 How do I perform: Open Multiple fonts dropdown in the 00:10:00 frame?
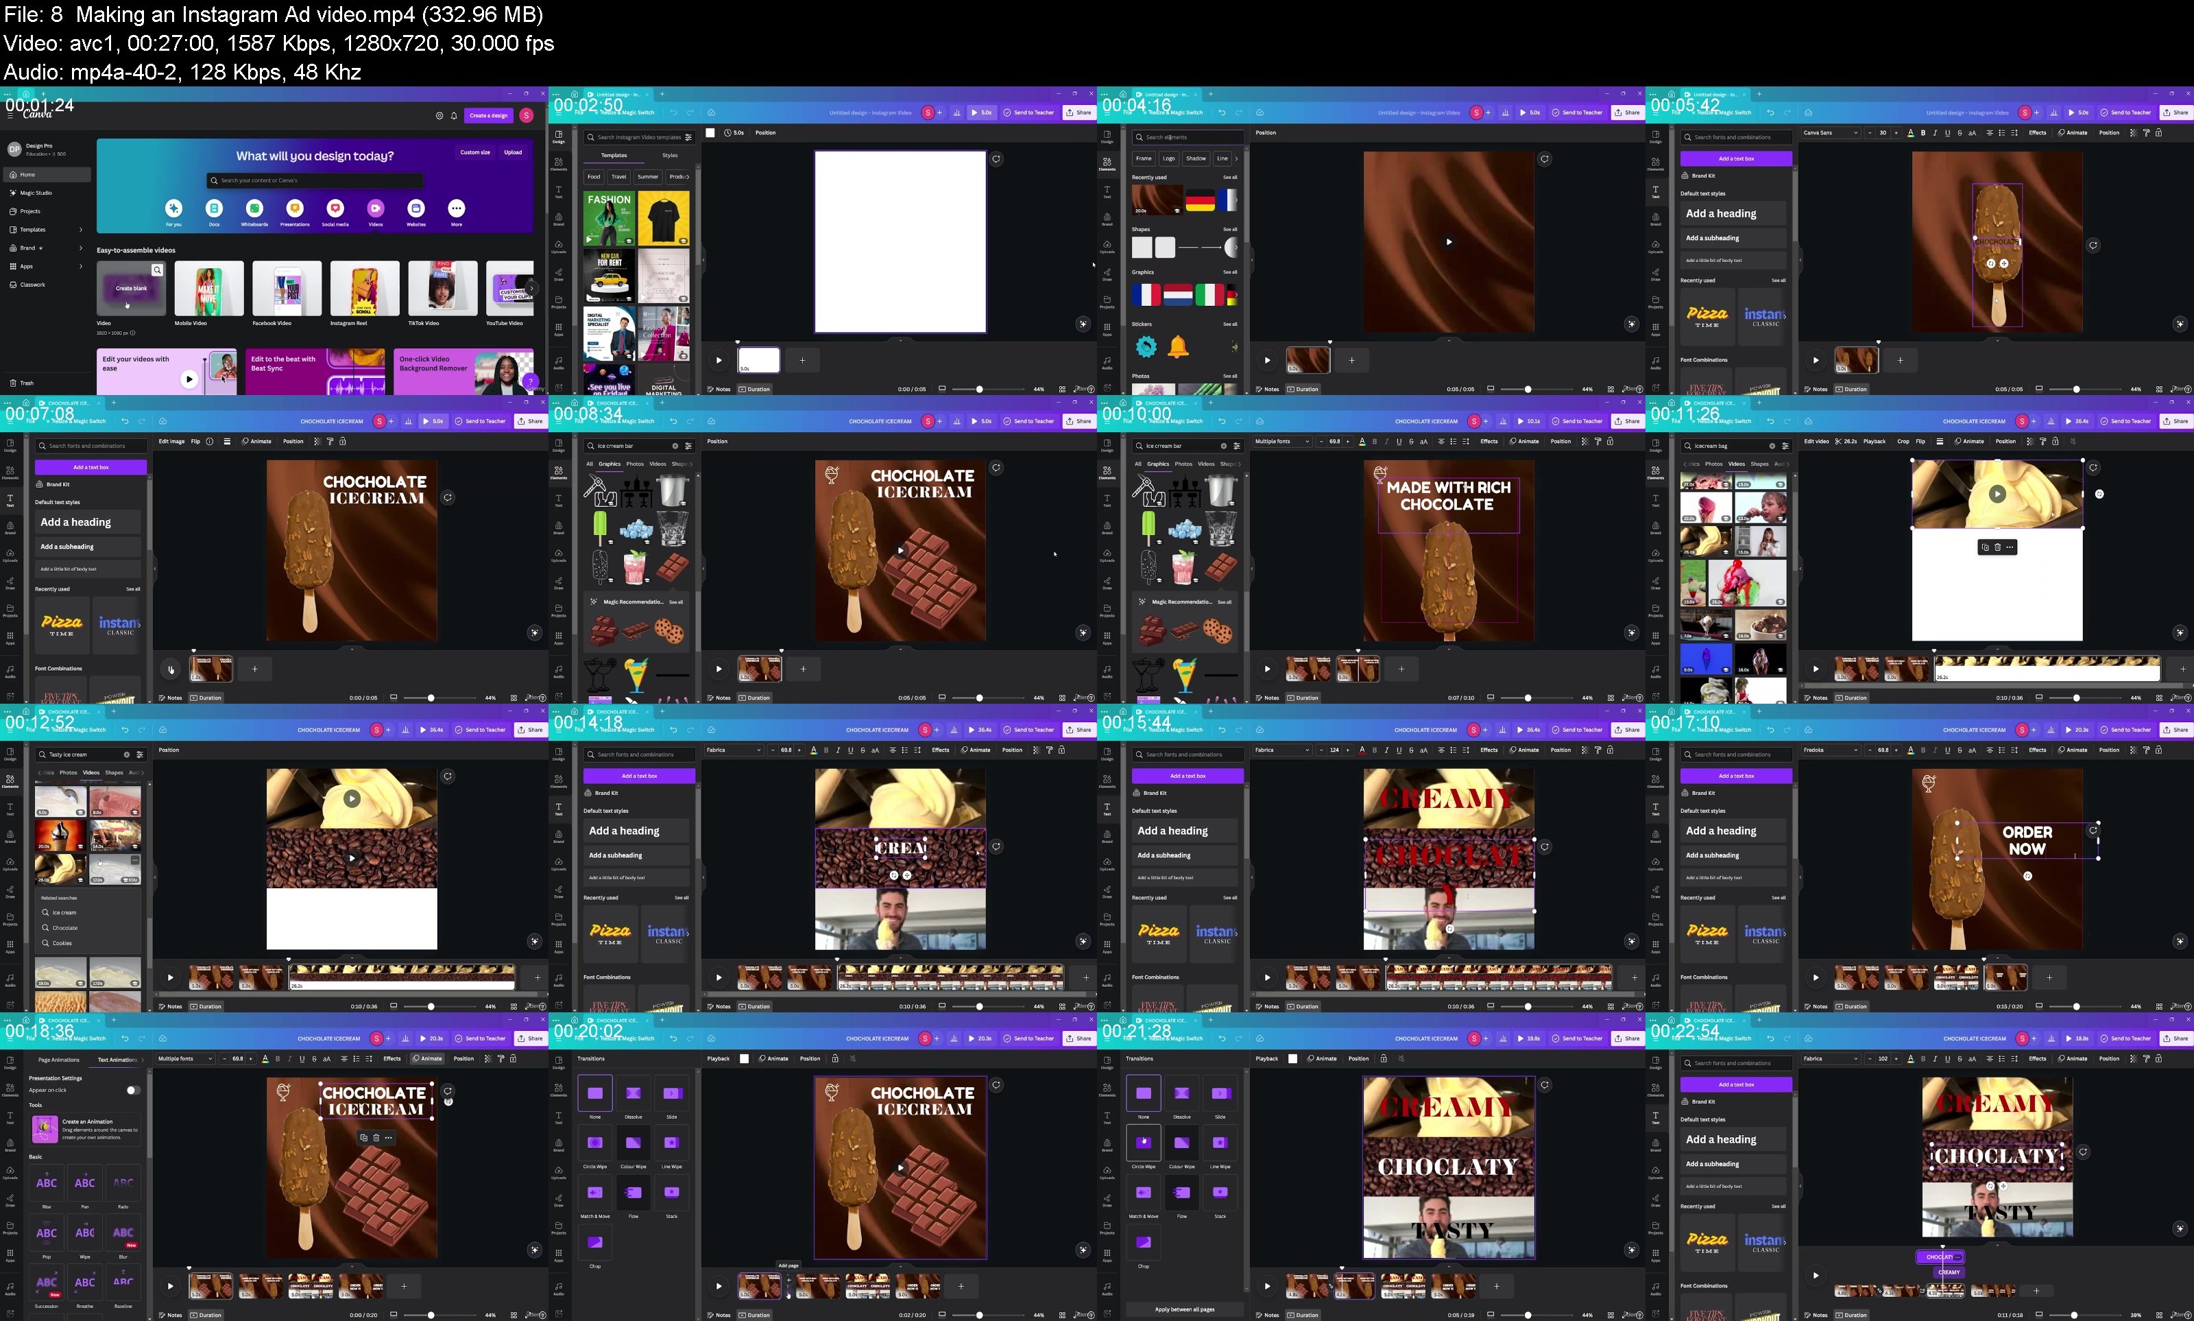(x=1282, y=442)
